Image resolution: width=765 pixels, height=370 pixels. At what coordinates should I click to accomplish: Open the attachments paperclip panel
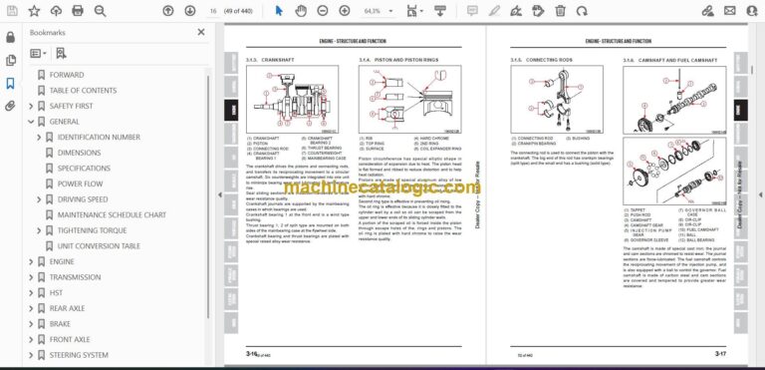pos(10,107)
